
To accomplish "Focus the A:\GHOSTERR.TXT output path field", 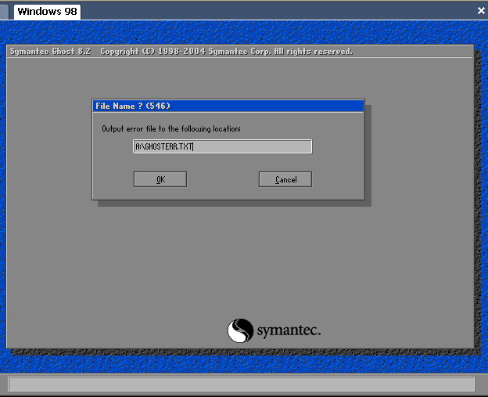I will pyautogui.click(x=223, y=146).
